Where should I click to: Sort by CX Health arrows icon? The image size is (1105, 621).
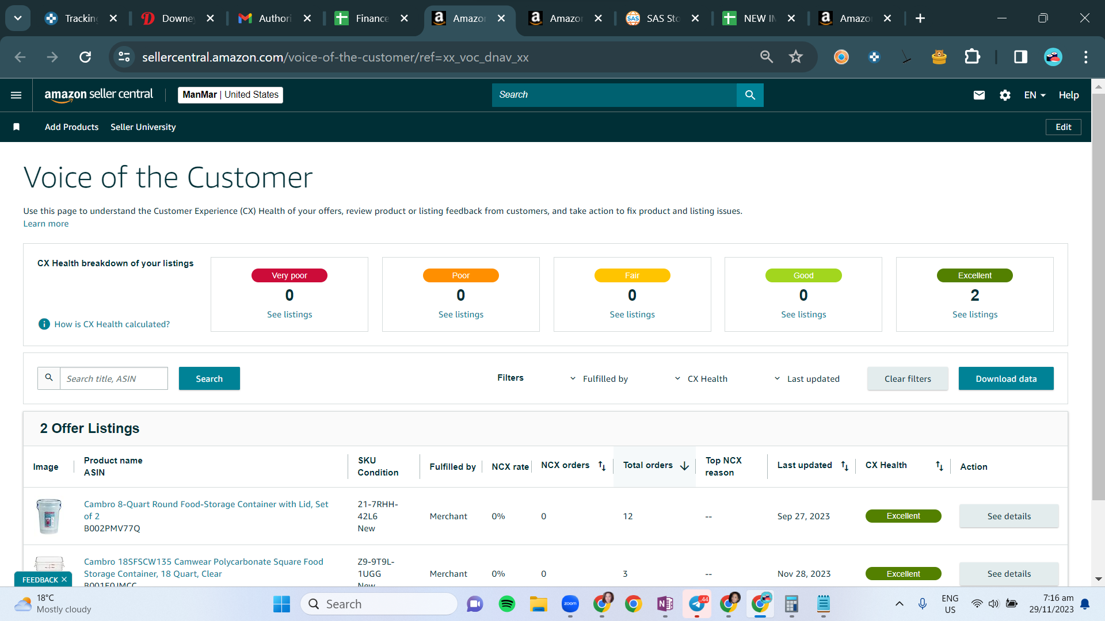[939, 466]
